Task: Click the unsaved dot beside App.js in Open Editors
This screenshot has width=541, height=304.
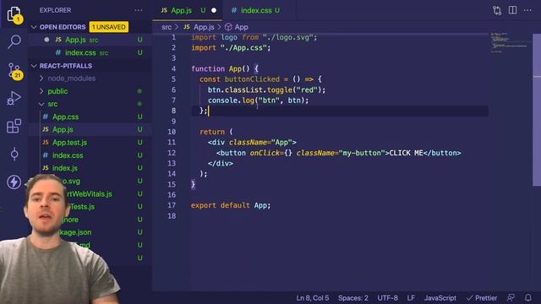Action: (x=46, y=40)
